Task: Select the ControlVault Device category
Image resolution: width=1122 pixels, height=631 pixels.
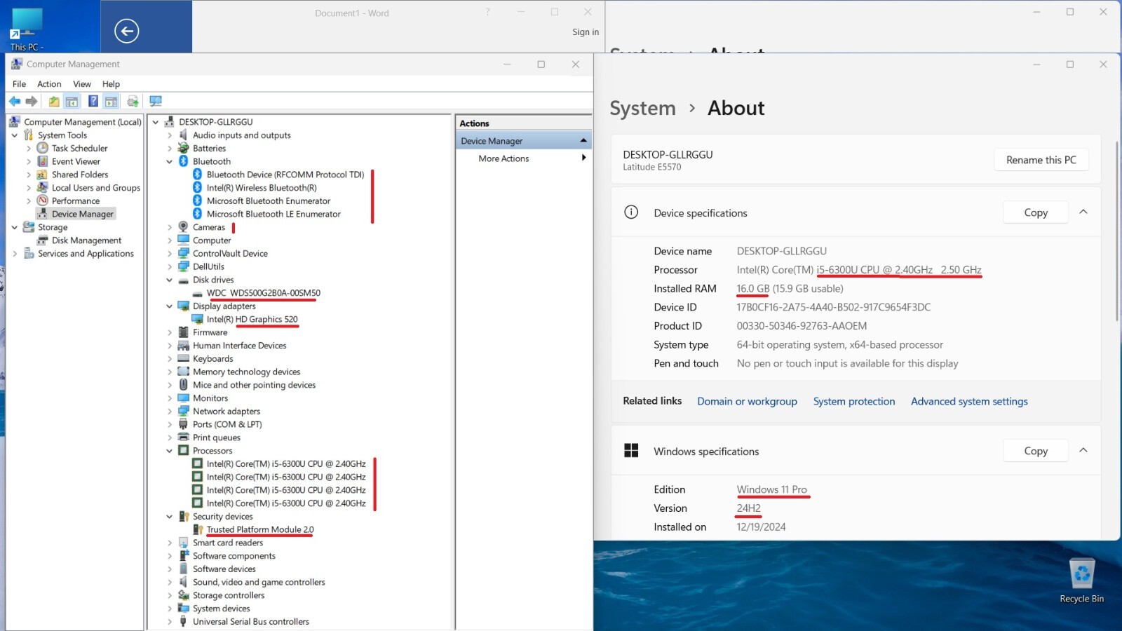Action: [230, 254]
